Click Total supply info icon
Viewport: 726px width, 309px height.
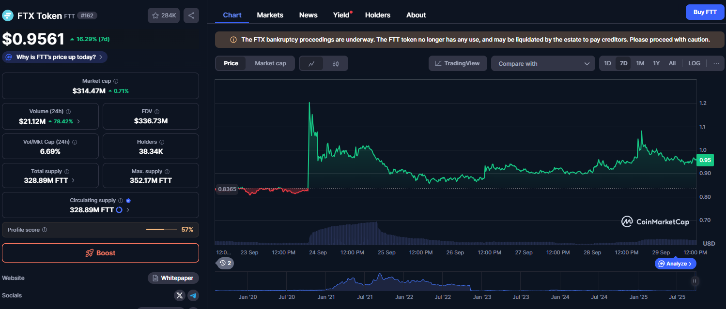(67, 172)
